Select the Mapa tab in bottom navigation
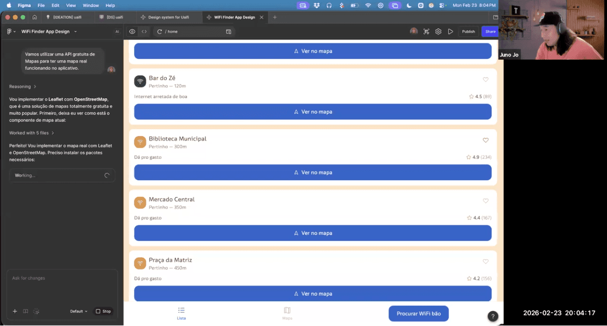This screenshot has width=607, height=326. pyautogui.click(x=287, y=313)
